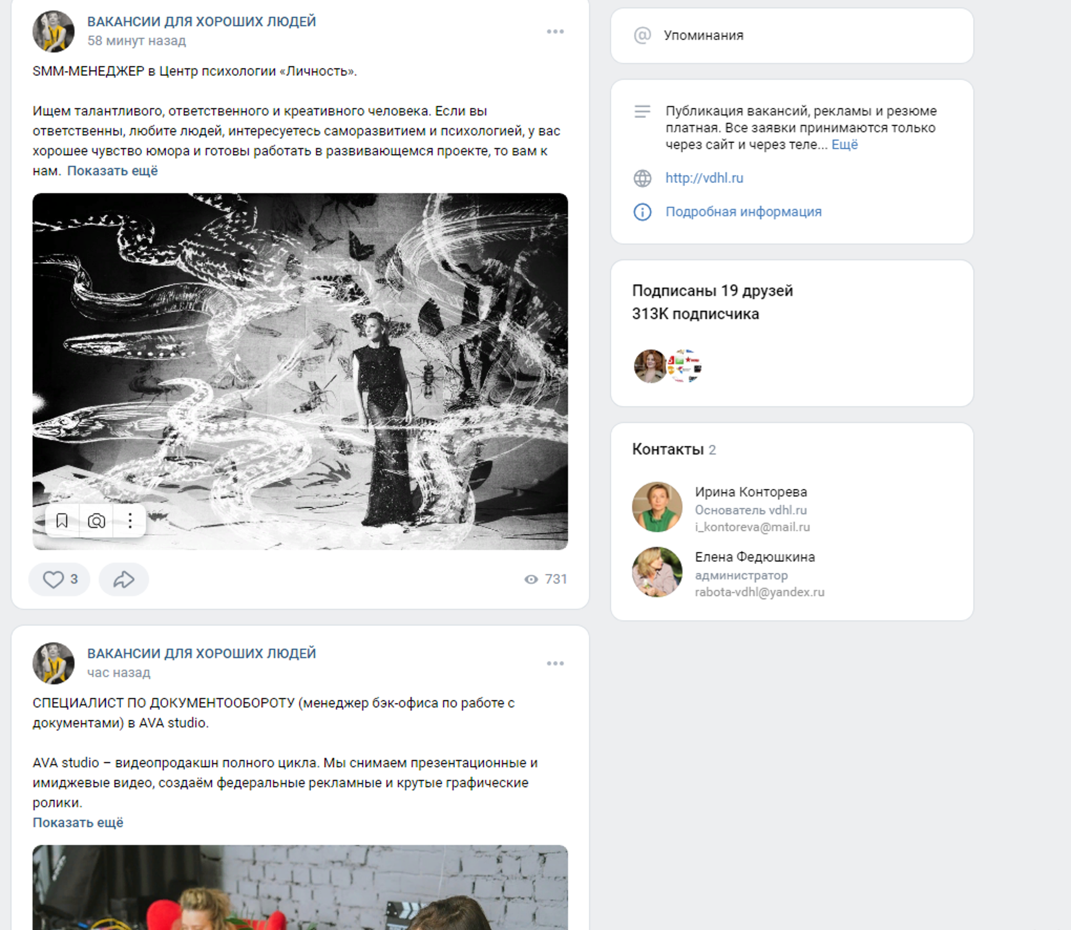This screenshot has height=930, width=1071.
Task: Open Подробная информация link
Action: (x=743, y=212)
